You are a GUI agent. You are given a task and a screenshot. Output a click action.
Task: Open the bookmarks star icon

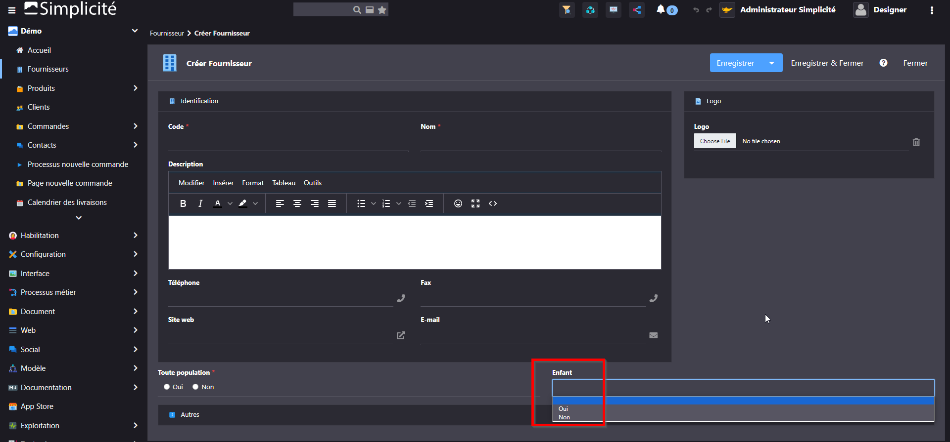click(382, 10)
